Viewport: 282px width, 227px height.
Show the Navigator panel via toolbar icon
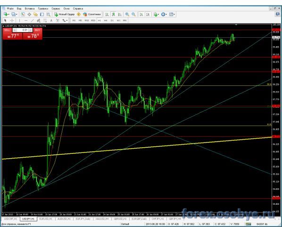(x=36, y=15)
